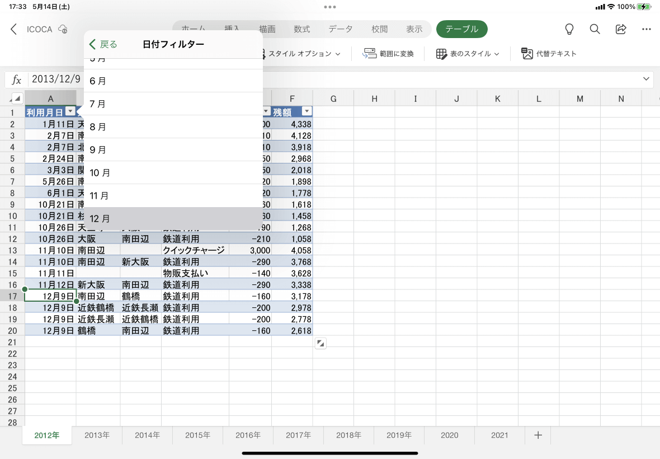Select 8 月 in date filter

click(173, 127)
